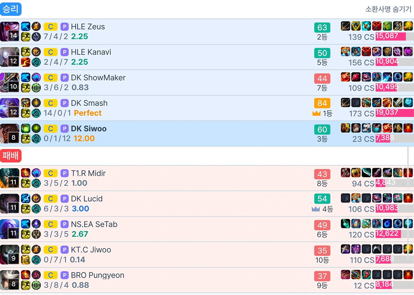Click KT.C Jiwoo's Barrier spell icon

pos(26,260)
